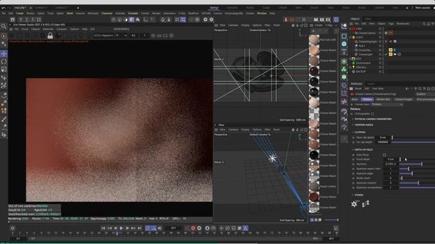
Task: Select the Scale tool in left toolbar
Action: (x=4, y=69)
